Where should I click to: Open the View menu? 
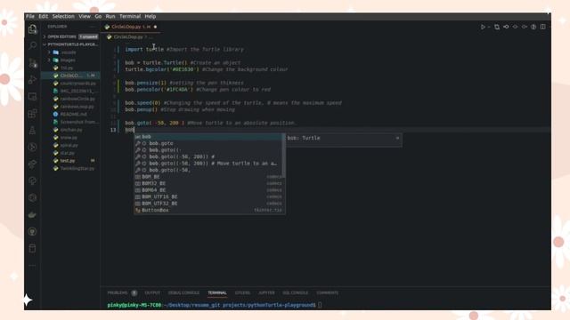pos(85,16)
